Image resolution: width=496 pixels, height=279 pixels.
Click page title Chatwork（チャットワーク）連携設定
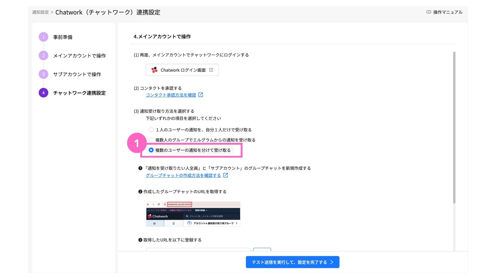108,12
